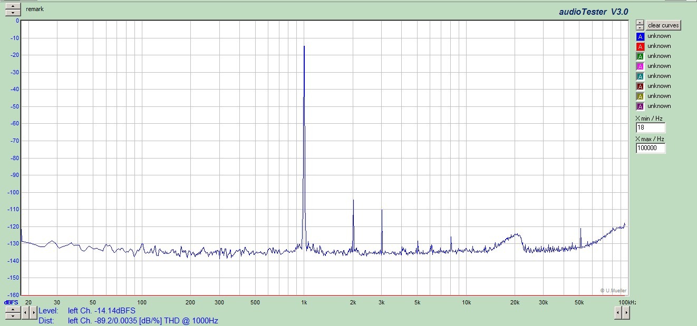
Task: Click the 'unknown' label beside purple curve
Action: 659,106
